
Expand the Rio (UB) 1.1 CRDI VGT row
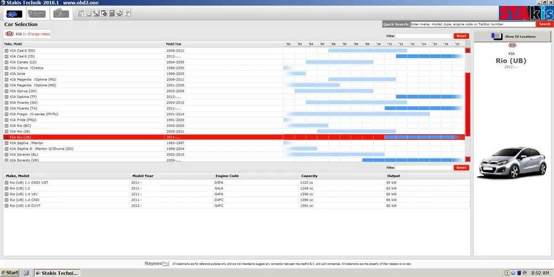6,183
